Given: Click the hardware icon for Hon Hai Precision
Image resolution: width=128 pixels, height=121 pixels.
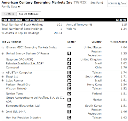Looking at the screenshot, I should click(69, 118).
